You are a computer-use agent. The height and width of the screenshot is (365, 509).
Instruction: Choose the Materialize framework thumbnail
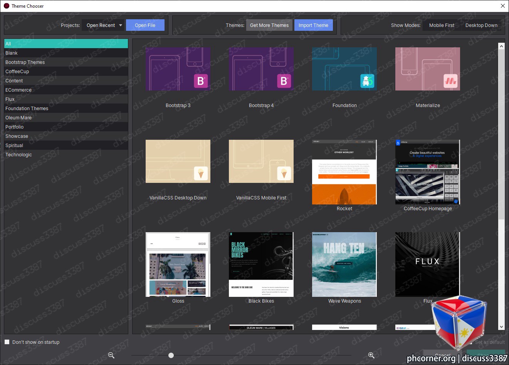[428, 69]
